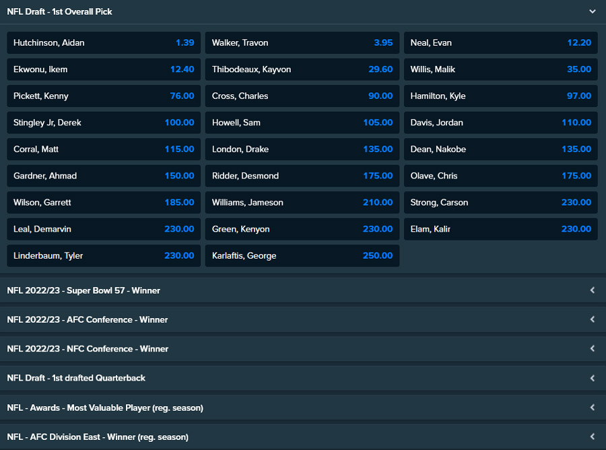Pick Green, Kenyon at 230.00
606x450 pixels.
point(302,229)
